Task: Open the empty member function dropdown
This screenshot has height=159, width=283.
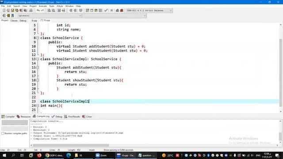Action: [115, 16]
